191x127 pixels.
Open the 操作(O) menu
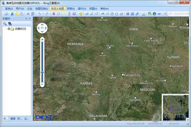coord(82,9)
